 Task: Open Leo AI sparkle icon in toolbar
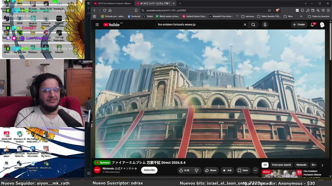point(318,10)
